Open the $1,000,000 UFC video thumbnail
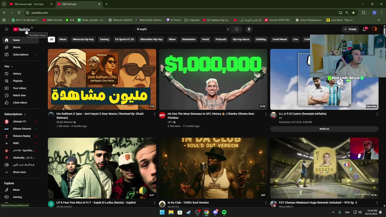This screenshot has height=217, width=386. click(x=213, y=79)
